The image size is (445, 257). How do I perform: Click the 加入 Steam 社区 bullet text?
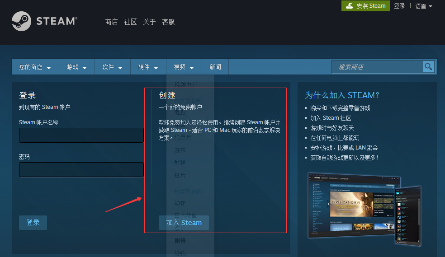pos(331,118)
